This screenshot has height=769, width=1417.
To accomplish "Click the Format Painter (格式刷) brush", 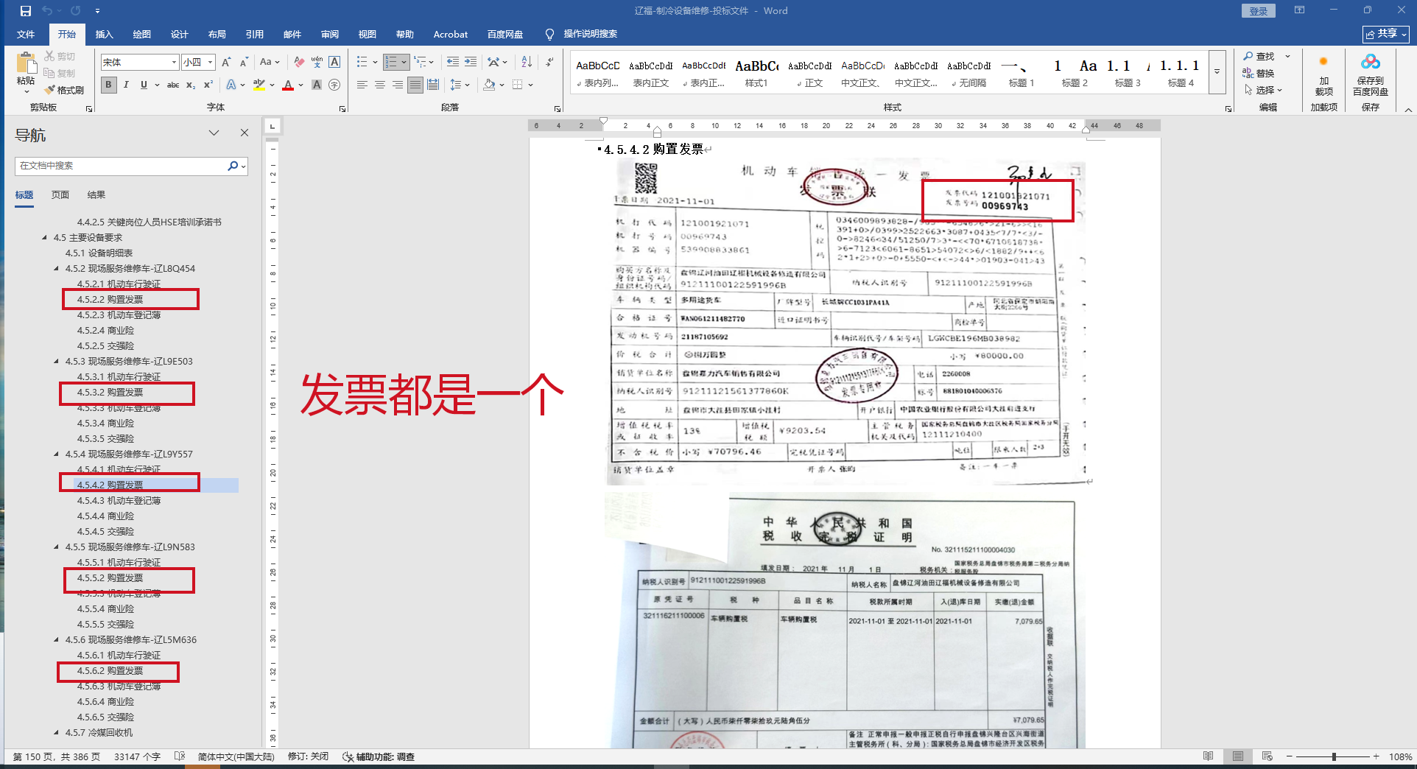I will pos(64,90).
